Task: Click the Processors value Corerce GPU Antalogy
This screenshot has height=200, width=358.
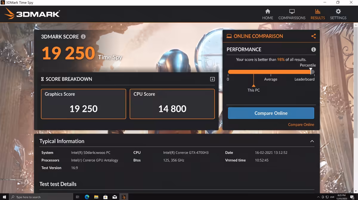Action: (95, 160)
